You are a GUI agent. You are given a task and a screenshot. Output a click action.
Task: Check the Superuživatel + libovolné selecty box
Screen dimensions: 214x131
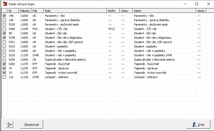pos(4,60)
